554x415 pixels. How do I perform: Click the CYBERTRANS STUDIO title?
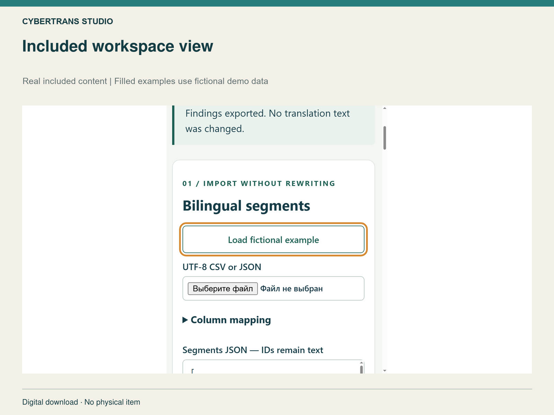(68, 21)
